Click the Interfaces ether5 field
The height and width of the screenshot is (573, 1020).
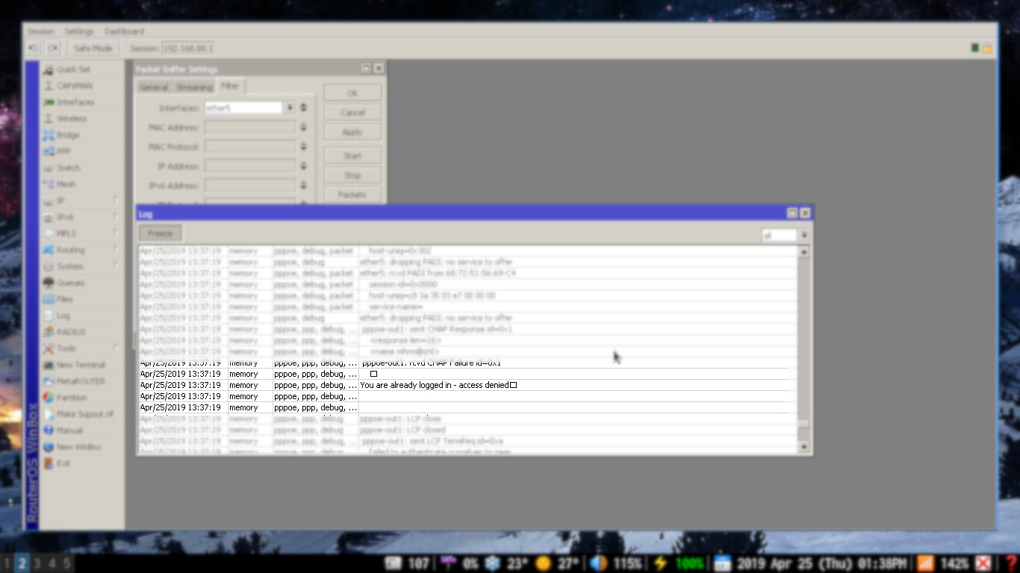[x=243, y=108]
